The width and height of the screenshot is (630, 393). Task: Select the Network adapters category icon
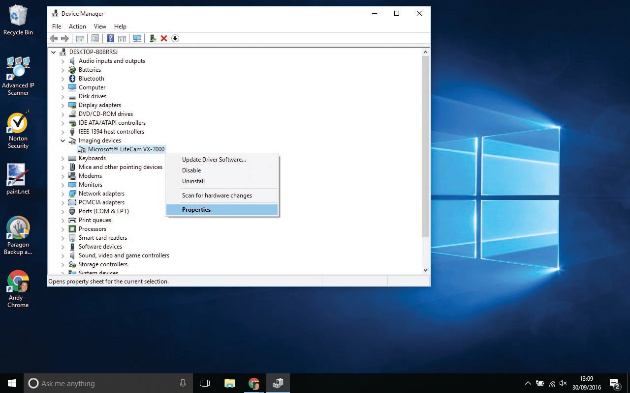point(72,194)
